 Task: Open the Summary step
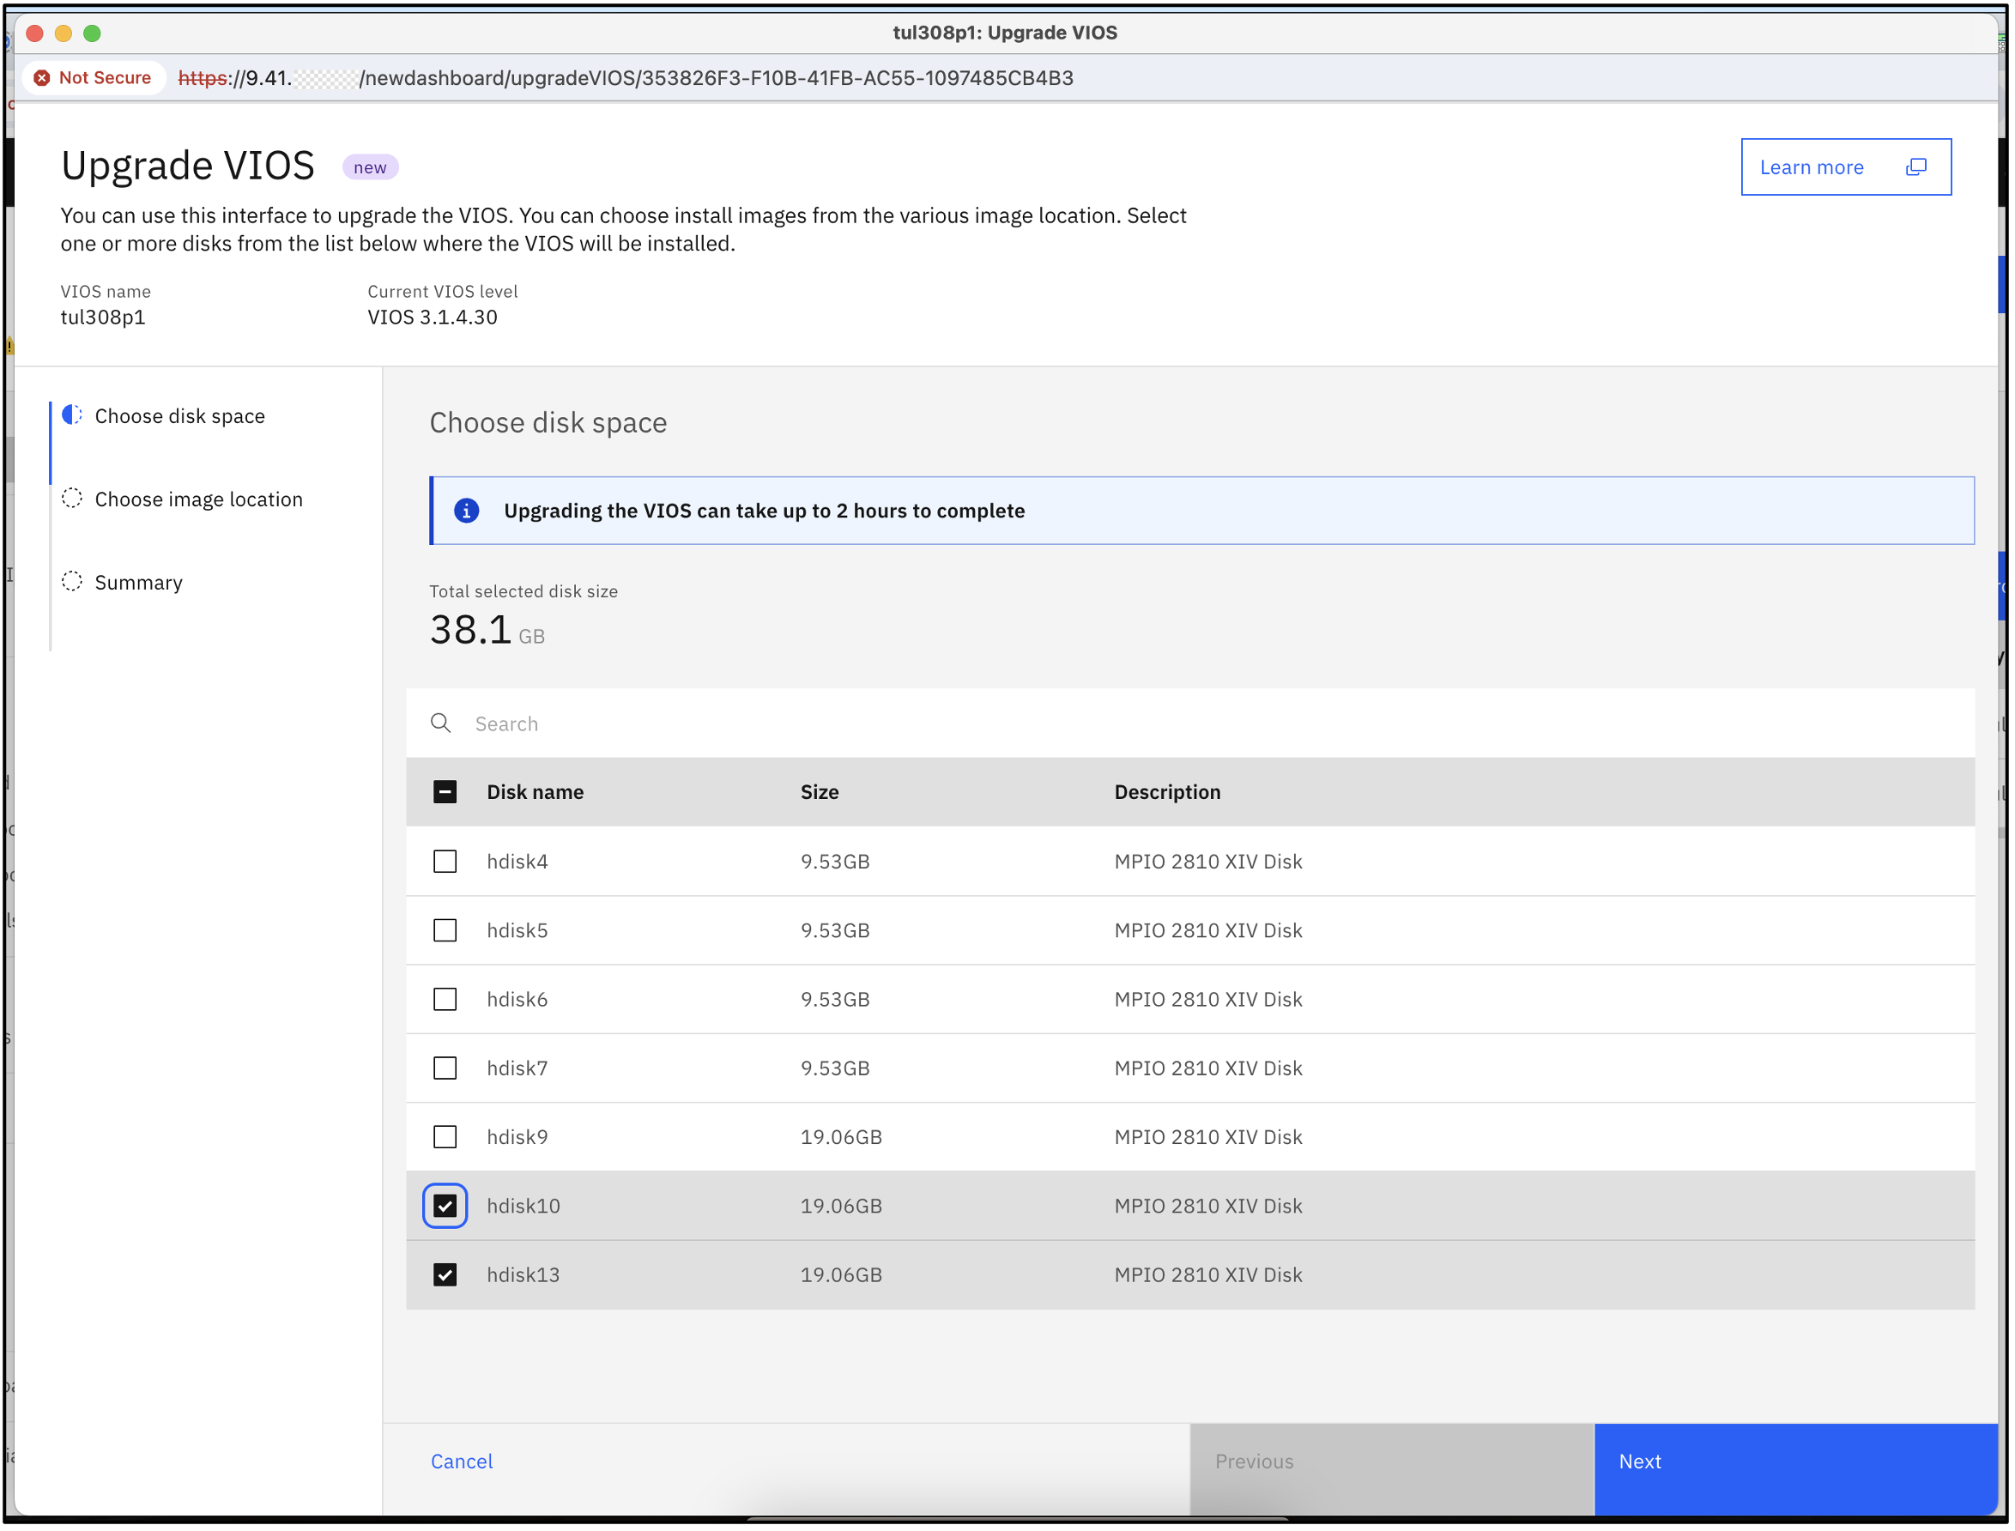pyautogui.click(x=138, y=584)
